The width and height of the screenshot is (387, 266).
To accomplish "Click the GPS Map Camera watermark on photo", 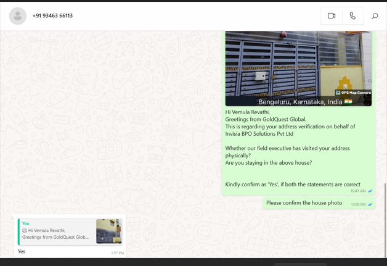I will pyautogui.click(x=353, y=93).
